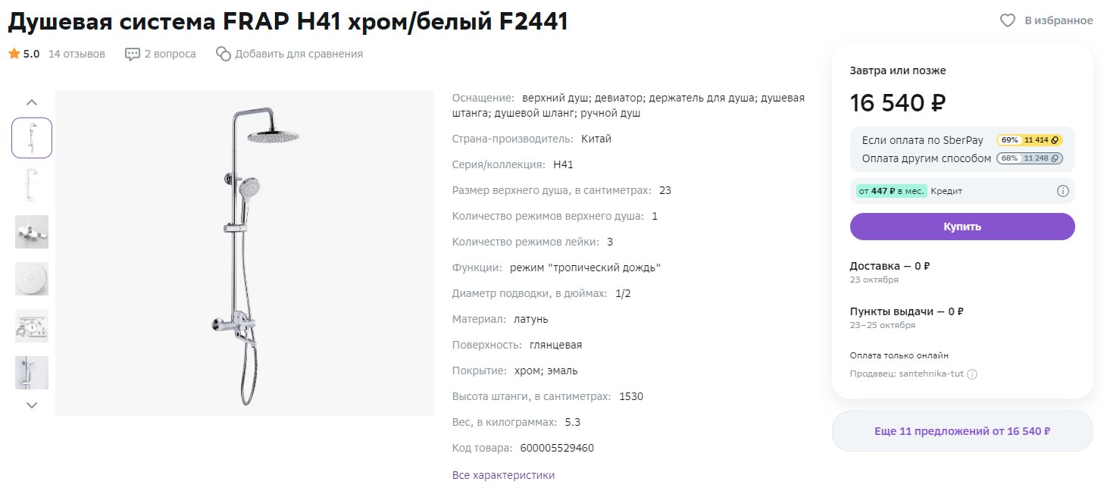This screenshot has height=491, width=1104.
Task: Select the second white shower thumbnail
Action: 32,185
